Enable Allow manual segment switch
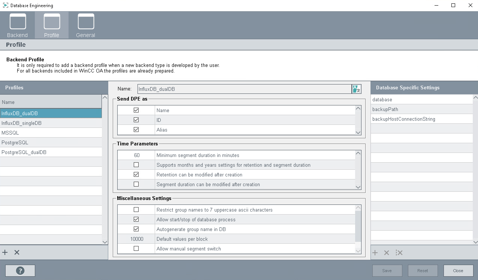 (x=136, y=249)
